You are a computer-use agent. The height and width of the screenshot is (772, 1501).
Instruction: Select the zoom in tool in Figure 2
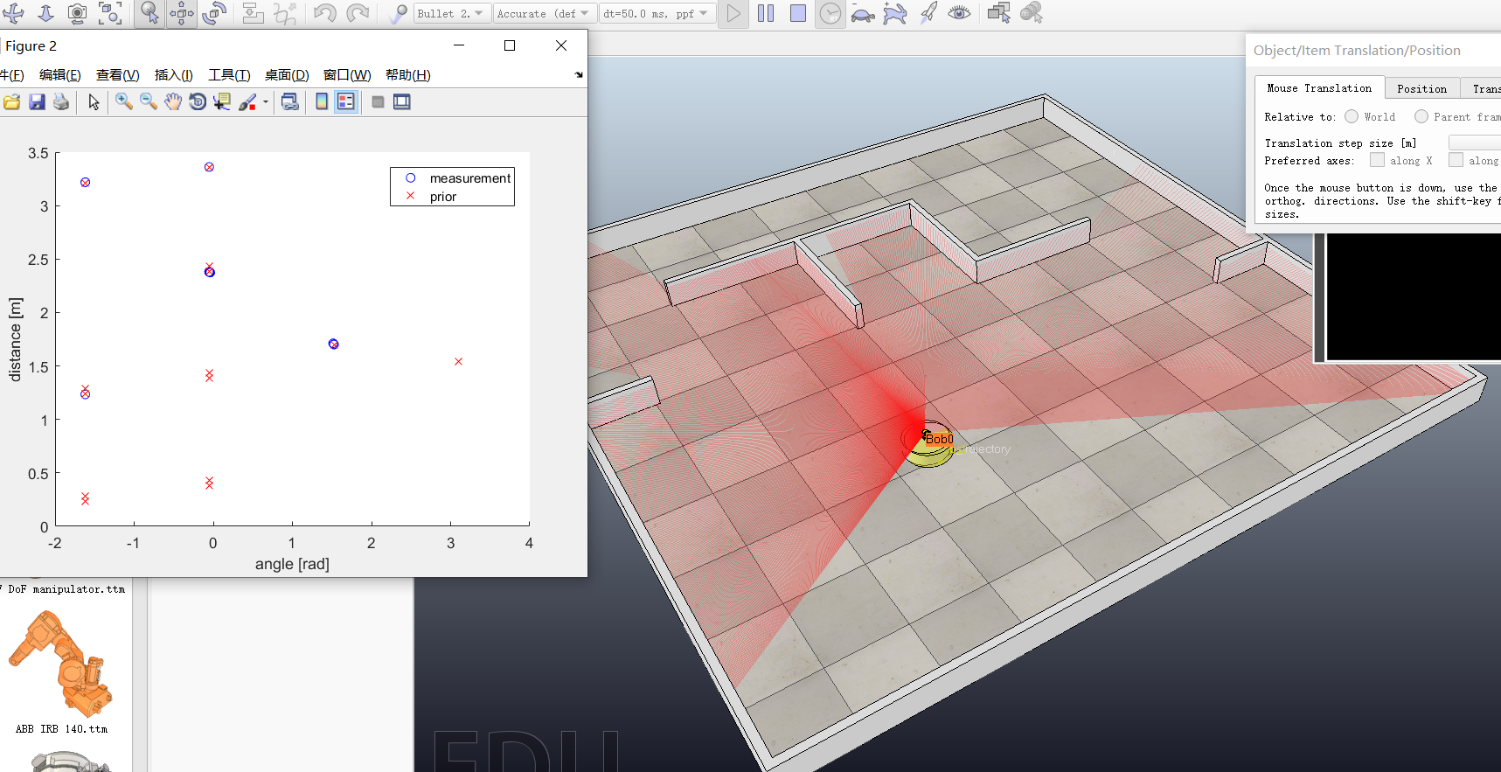(124, 102)
